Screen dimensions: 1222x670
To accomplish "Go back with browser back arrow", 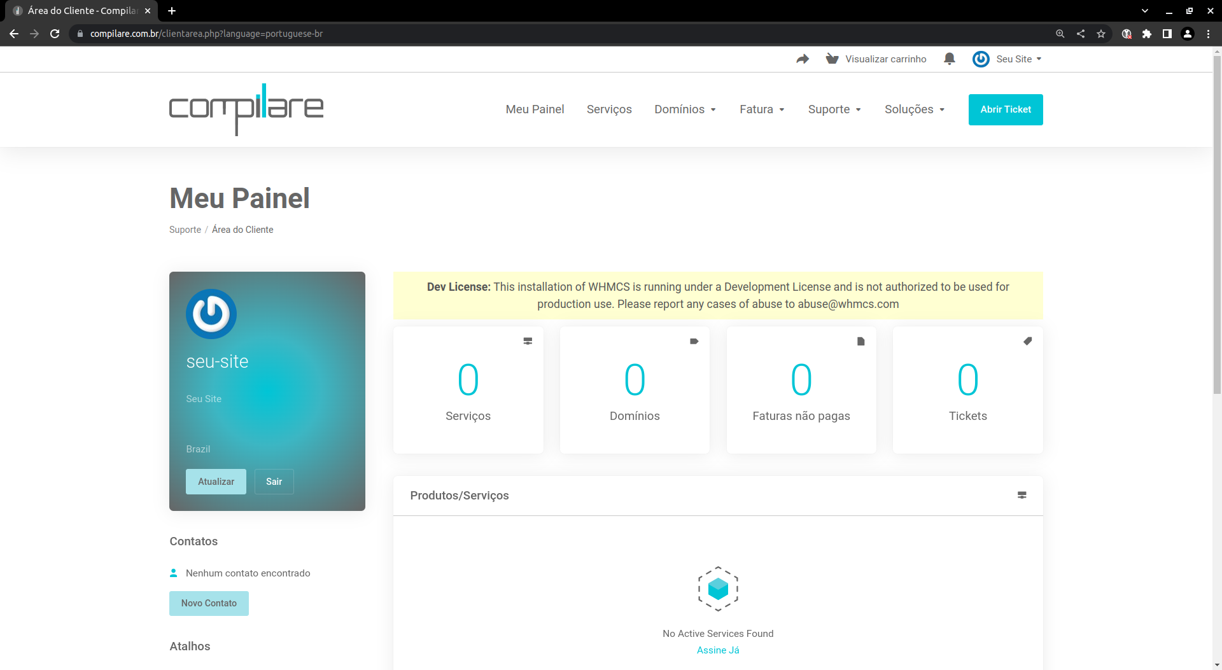I will (x=14, y=34).
